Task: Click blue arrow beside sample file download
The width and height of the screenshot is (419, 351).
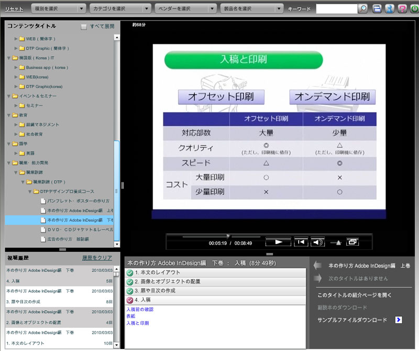Action: pyautogui.click(x=399, y=320)
